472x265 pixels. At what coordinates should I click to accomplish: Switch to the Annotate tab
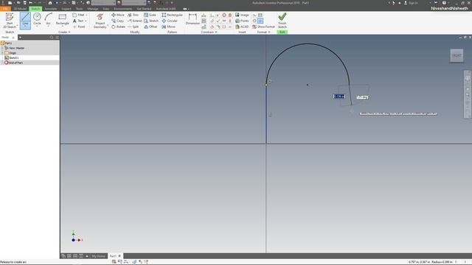pos(51,9)
